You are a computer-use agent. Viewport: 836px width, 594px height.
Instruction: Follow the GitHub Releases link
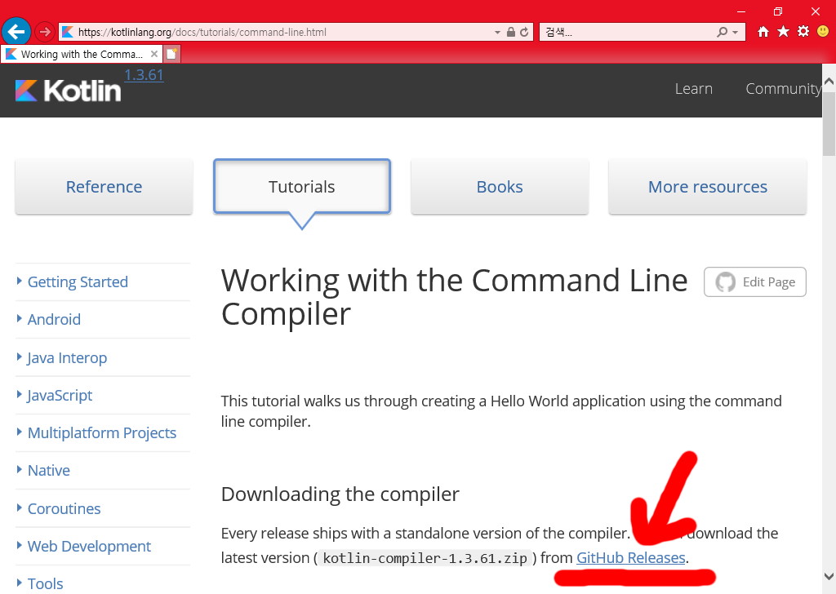click(x=631, y=558)
